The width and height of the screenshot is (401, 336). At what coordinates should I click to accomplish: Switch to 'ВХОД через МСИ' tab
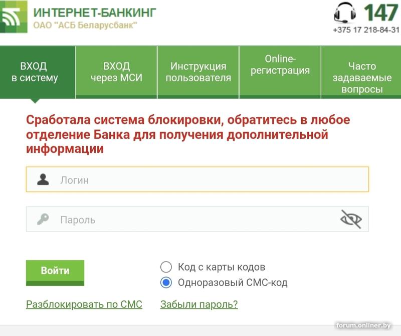116,72
